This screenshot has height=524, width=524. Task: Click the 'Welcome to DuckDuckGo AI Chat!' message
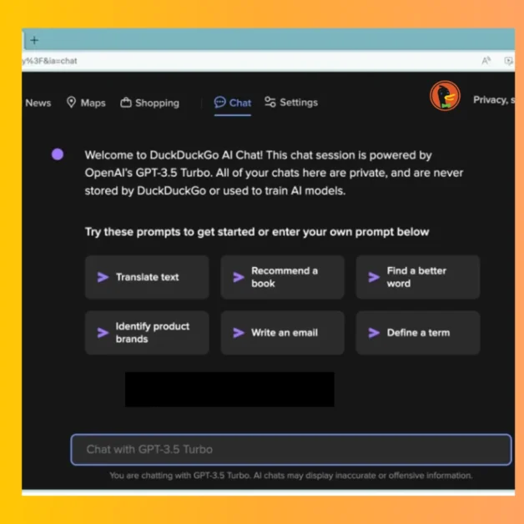(x=274, y=173)
